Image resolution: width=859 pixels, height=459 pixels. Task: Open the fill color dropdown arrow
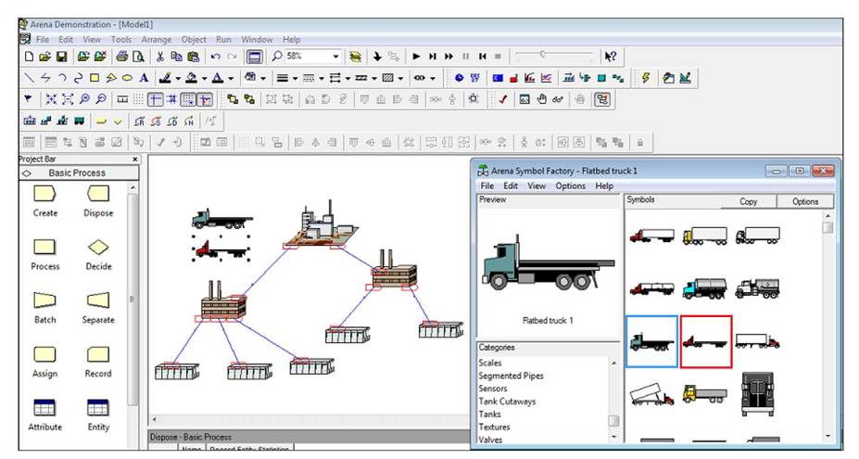[x=205, y=79]
